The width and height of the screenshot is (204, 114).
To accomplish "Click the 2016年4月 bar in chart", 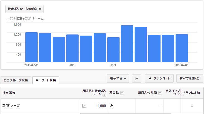I will coord(182,48).
